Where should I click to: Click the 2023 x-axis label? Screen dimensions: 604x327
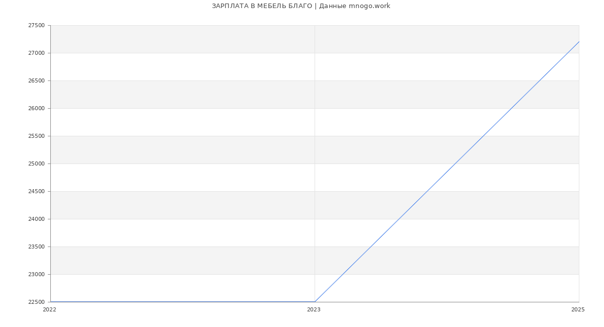pos(314,310)
